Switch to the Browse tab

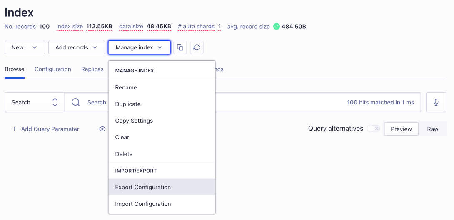point(15,69)
